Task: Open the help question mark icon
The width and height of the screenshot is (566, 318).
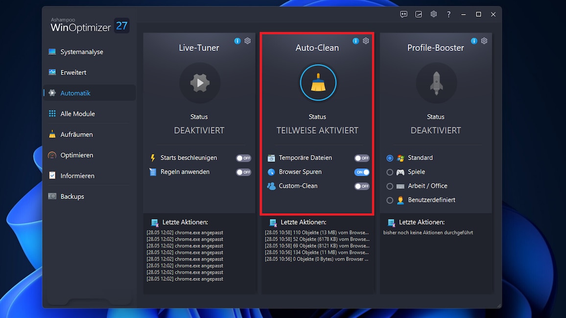Action: [x=448, y=14]
